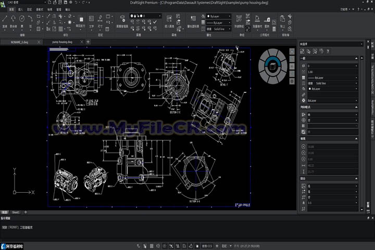375x250 pixels.
Task: Click the Properties panel vertical scrollbar
Action: point(361,134)
